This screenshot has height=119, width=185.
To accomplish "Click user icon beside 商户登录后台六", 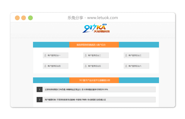I will (126, 66).
